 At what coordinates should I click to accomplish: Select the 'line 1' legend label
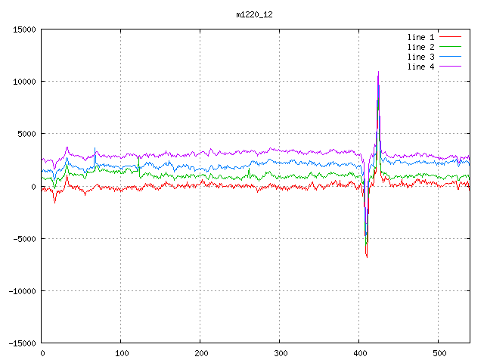tap(420, 37)
